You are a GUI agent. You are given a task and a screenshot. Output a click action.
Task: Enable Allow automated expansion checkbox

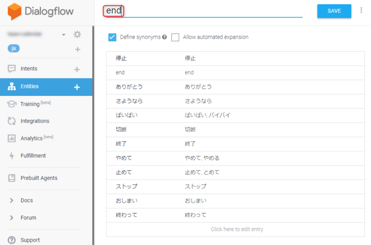(175, 37)
